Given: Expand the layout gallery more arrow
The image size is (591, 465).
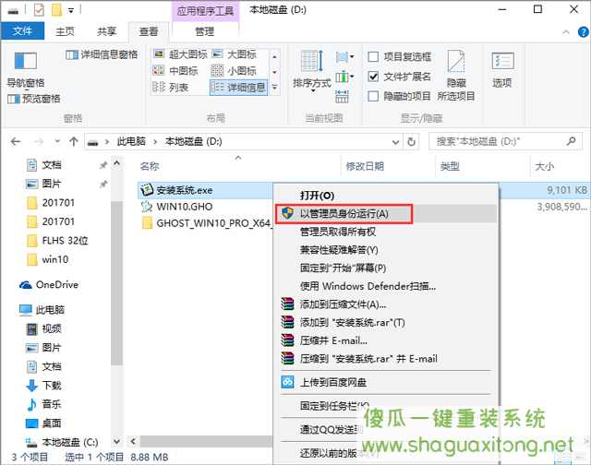Looking at the screenshot, I should point(274,88).
